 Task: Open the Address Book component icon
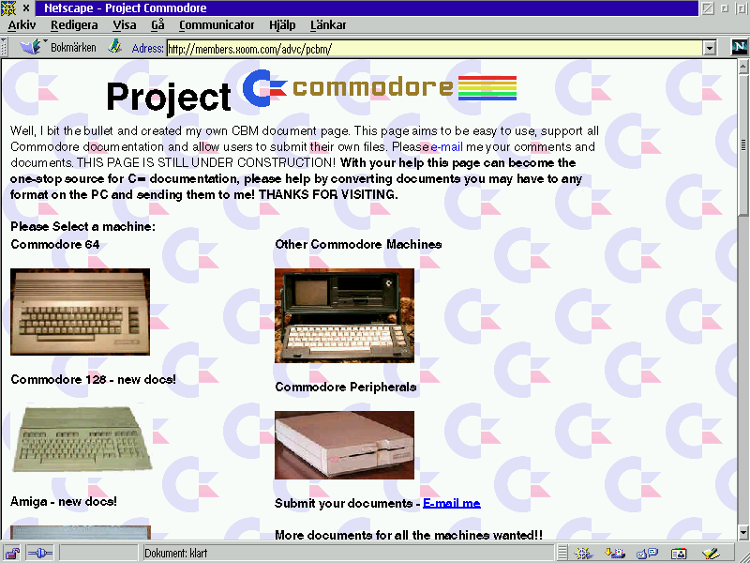click(678, 554)
